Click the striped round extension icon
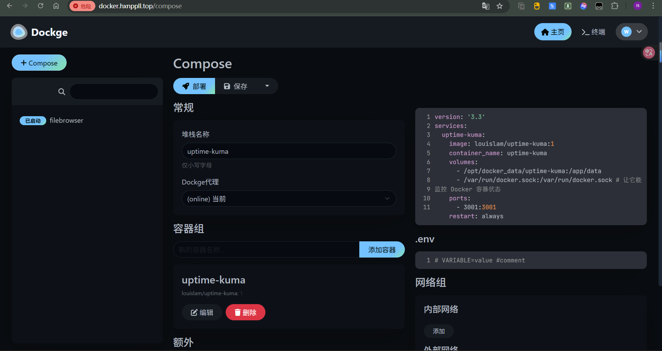 tap(583, 6)
